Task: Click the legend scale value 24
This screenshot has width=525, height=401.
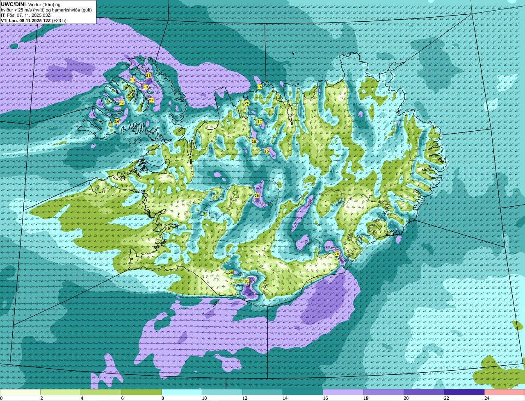Action: [x=487, y=398]
